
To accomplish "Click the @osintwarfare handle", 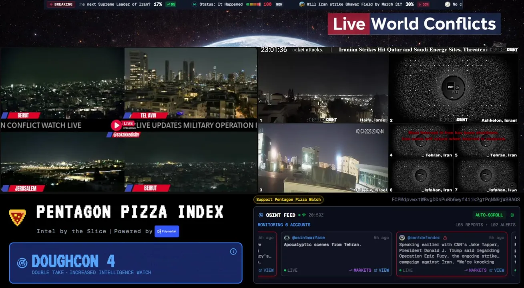I will tap(308, 238).
